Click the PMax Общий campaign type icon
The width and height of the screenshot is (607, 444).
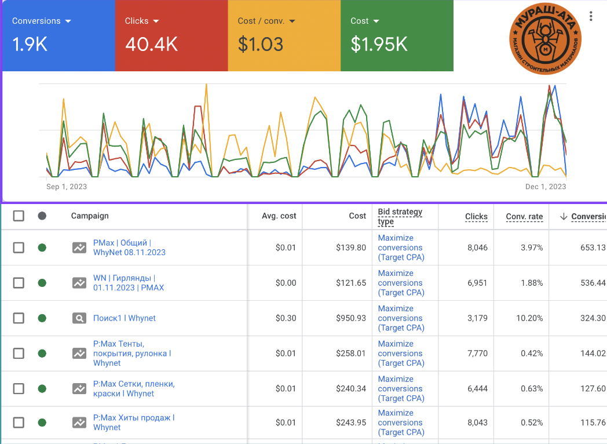[79, 248]
